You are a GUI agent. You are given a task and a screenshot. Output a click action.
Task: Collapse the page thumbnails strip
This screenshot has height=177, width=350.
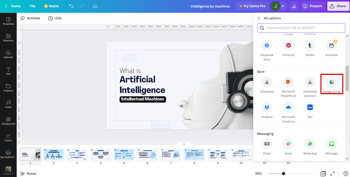click(184, 144)
